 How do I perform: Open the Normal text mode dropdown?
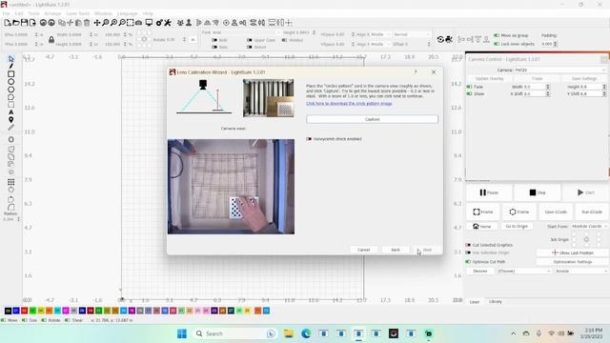(411, 34)
